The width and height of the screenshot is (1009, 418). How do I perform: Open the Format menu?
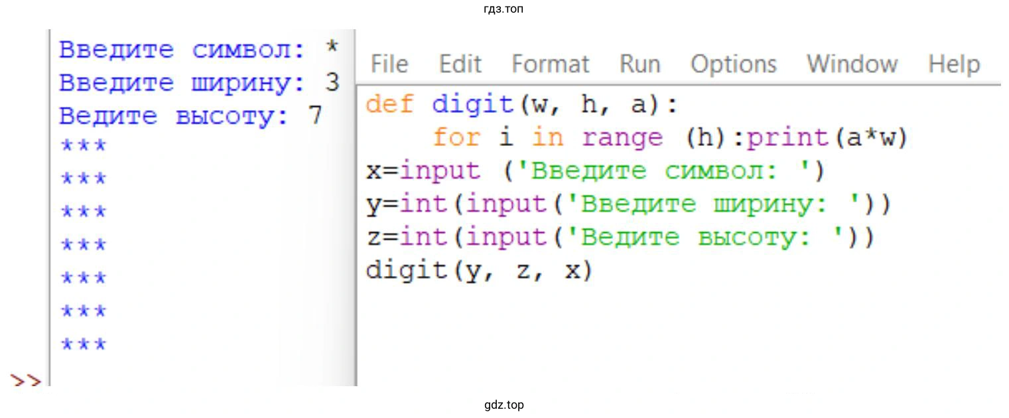point(550,64)
